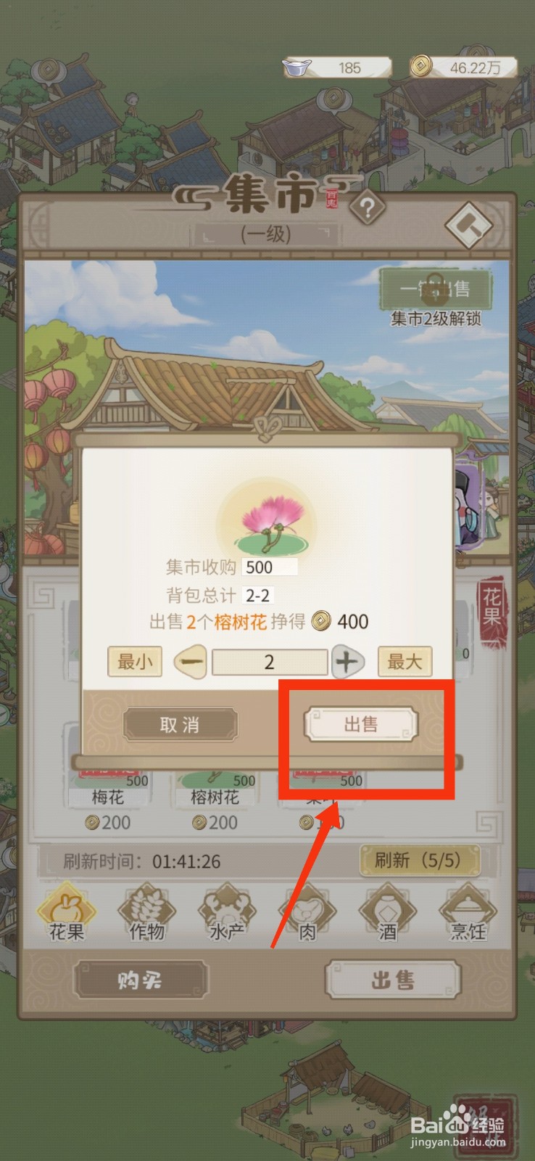Set quantity to 最小
Image resolution: width=535 pixels, height=1161 pixels.
[135, 662]
